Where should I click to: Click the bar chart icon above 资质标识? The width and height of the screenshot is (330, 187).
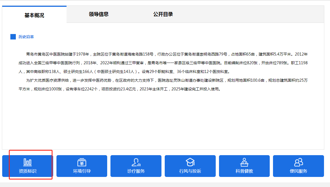27,162
